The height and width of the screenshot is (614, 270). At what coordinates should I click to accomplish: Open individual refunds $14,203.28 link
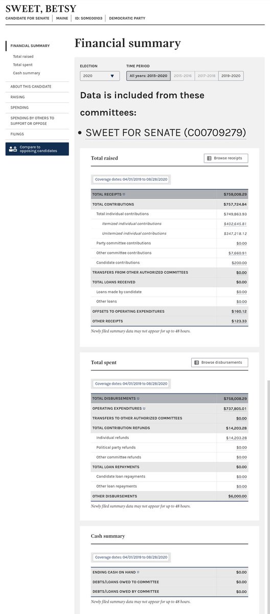pos(236,437)
